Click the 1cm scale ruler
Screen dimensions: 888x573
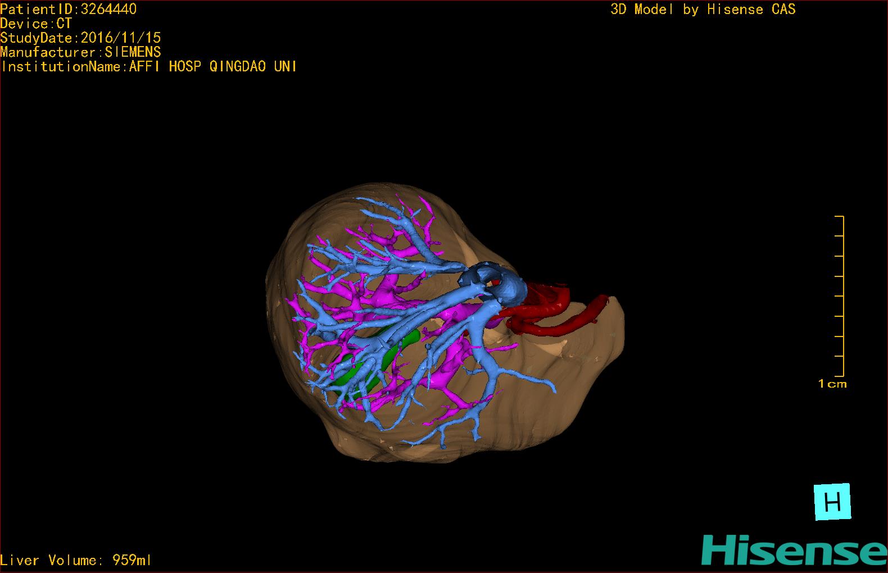pos(840,295)
